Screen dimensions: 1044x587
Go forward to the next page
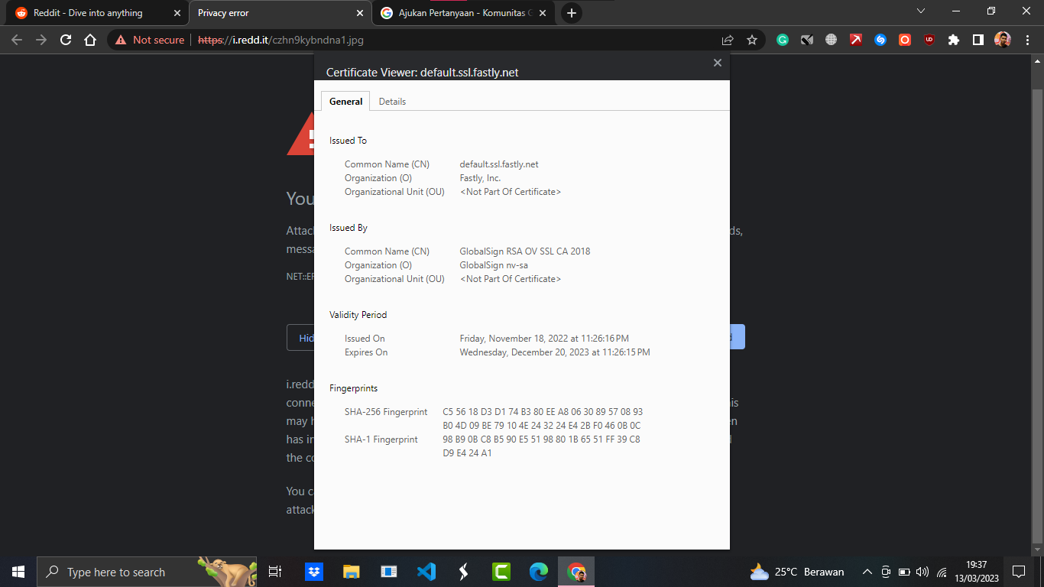pyautogui.click(x=41, y=40)
